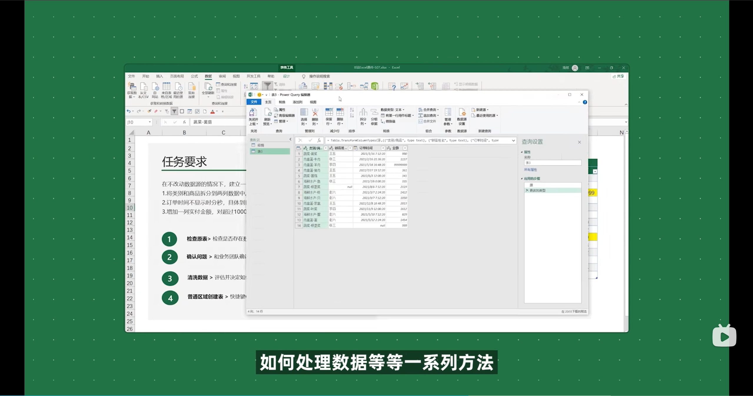753x396 pixels.
Task: Click Advanced Editor (高级编辑器) button
Action: (x=284, y=116)
